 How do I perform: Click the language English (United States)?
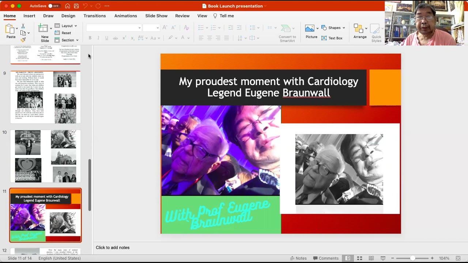(x=60, y=258)
